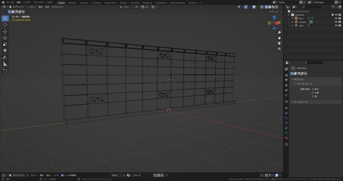Open the Object properties tab
343x181 pixels.
286,108
